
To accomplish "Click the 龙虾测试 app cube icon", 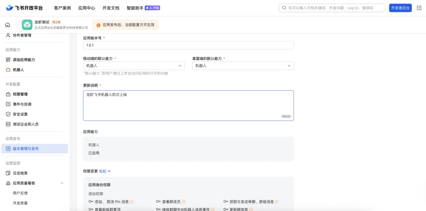I will pos(27,25).
